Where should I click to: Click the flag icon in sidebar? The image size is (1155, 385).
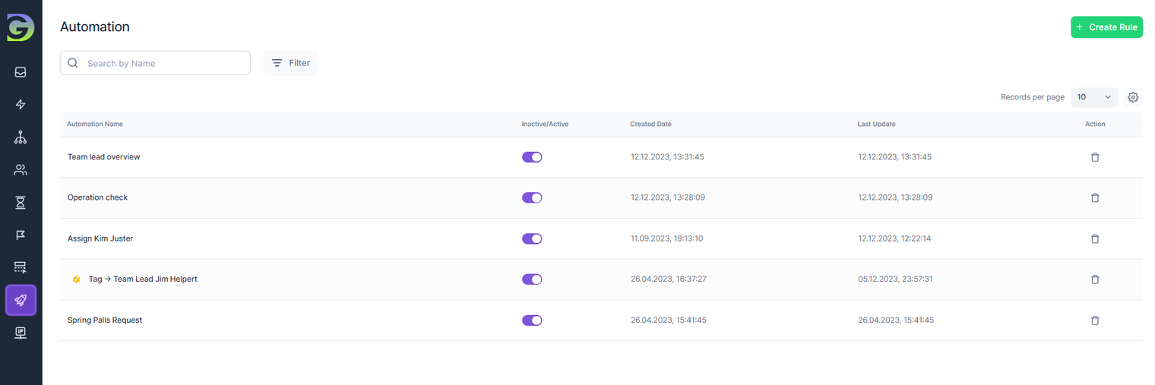[21, 235]
